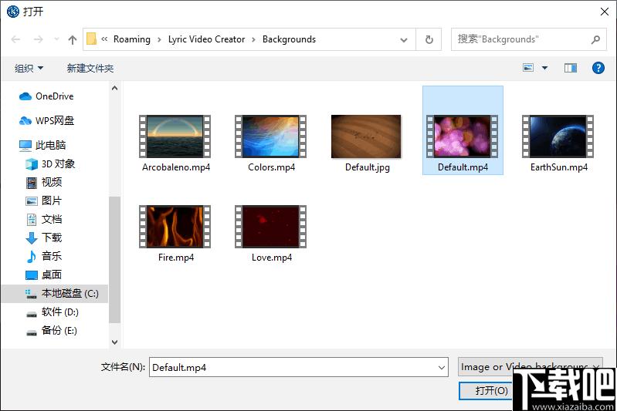Select 软件 (D:) drive
Screen dimensions: 617x411
pyautogui.click(x=53, y=312)
